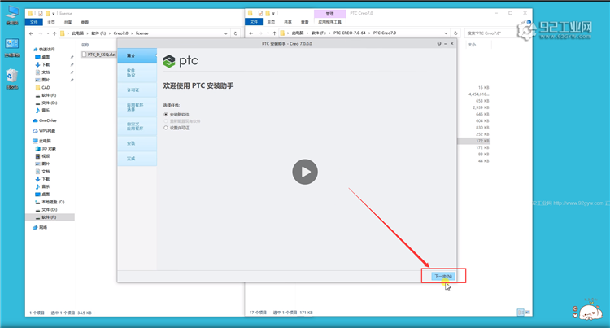The height and width of the screenshot is (328, 610).
Task: Open the installer help question-mark icon
Action: coord(439,44)
